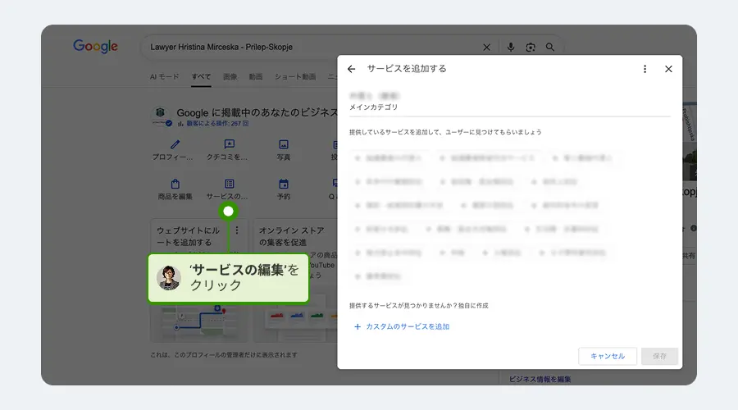Open the 予約 calendar icon
The width and height of the screenshot is (738, 410).
coord(284,184)
